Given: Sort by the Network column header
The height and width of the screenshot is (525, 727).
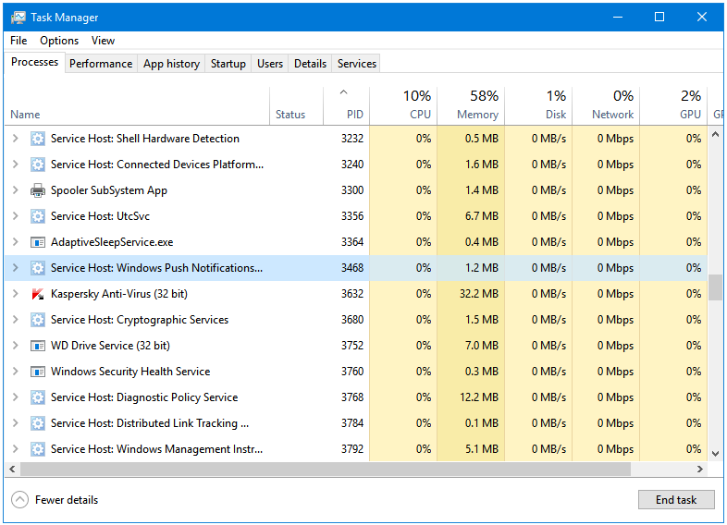Looking at the screenshot, I should 606,106.
